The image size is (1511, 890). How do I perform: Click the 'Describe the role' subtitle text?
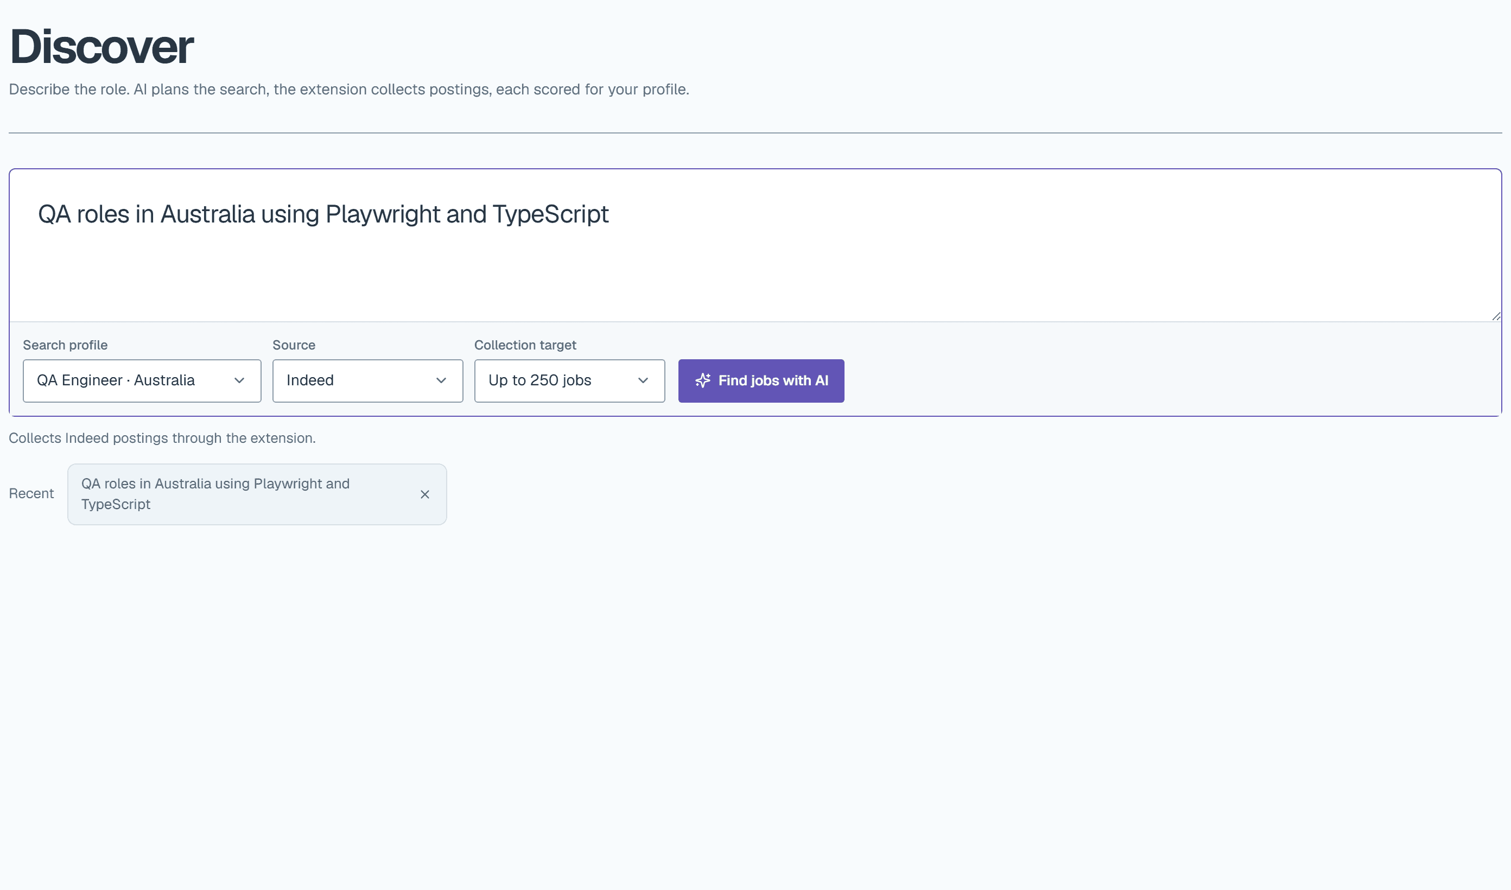pos(349,90)
